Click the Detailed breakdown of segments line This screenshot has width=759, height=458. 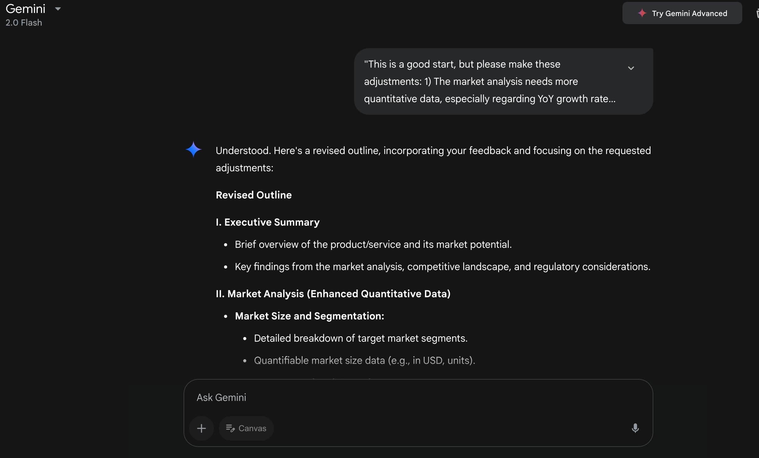(x=360, y=338)
